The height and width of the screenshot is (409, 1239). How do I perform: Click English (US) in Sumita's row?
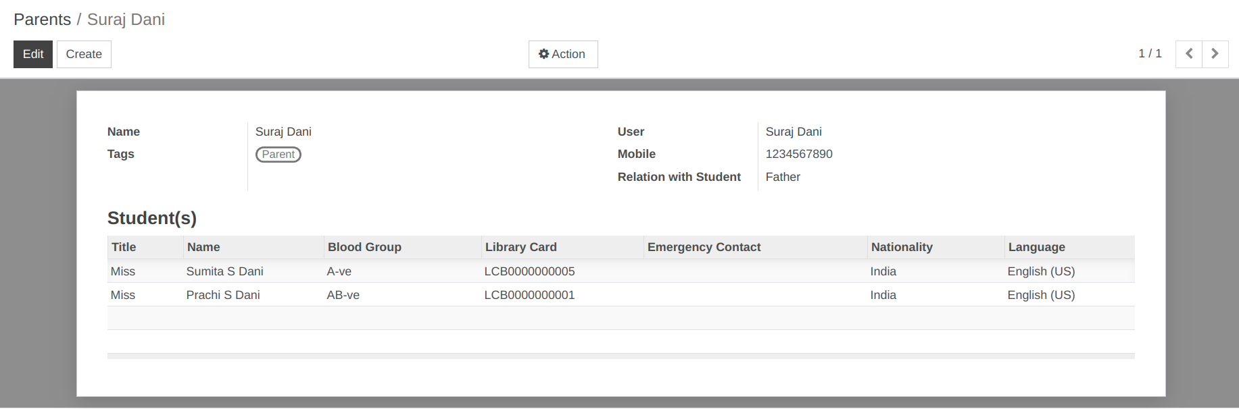(1041, 271)
